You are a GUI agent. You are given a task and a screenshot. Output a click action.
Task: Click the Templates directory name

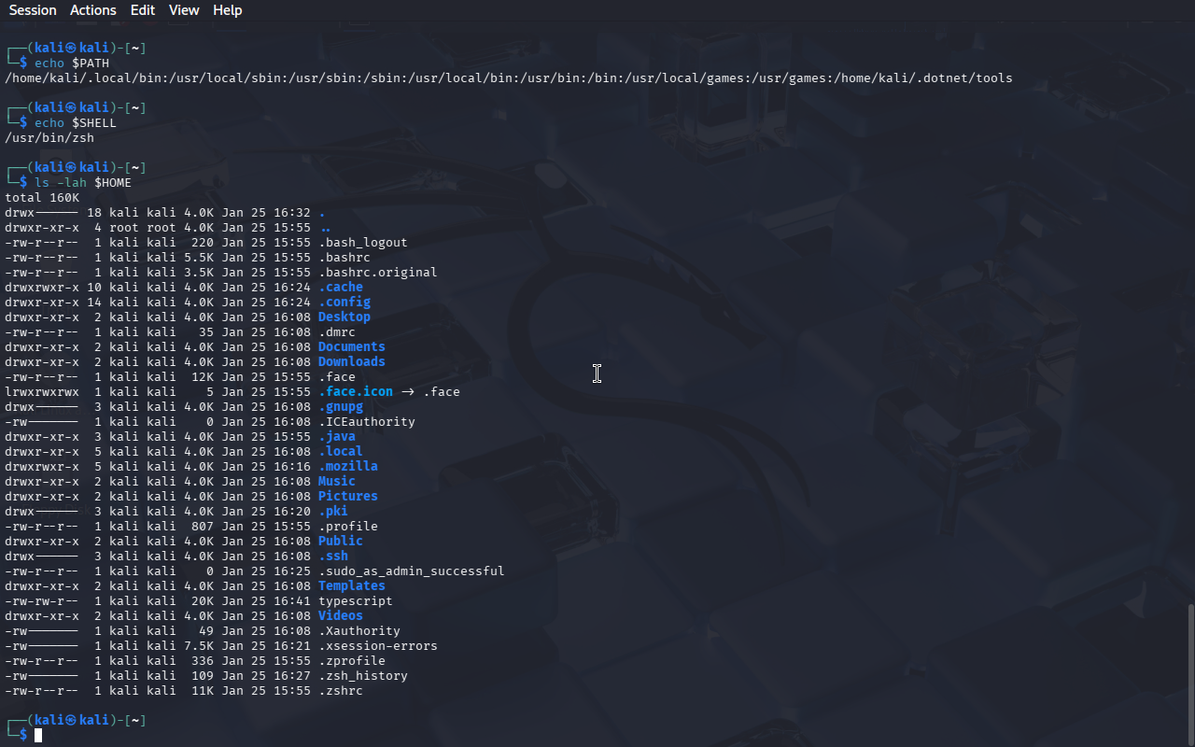(x=351, y=586)
